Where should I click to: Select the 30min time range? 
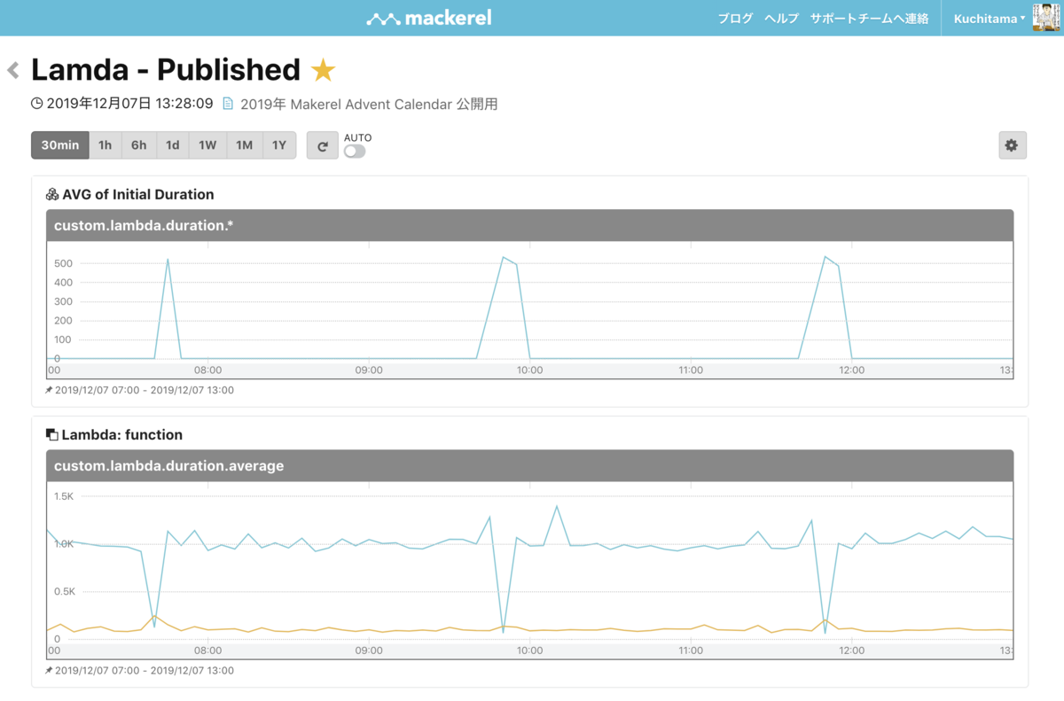[60, 145]
